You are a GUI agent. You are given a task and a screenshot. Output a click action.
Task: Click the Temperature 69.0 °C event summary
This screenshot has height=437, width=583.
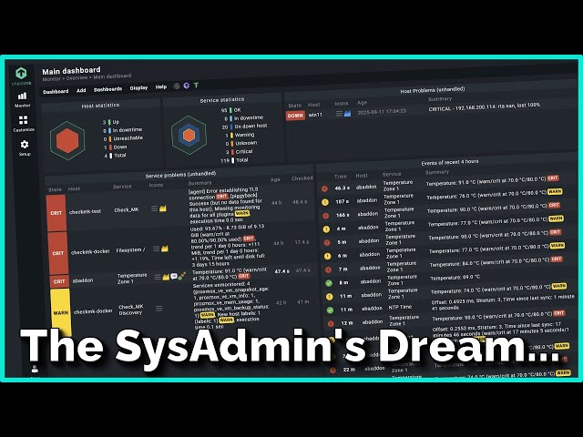click(x=455, y=278)
